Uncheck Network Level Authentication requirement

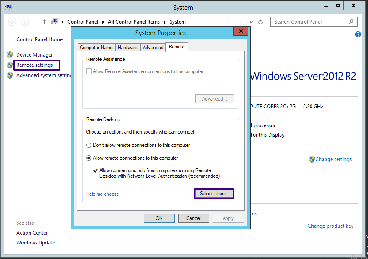tap(95, 171)
